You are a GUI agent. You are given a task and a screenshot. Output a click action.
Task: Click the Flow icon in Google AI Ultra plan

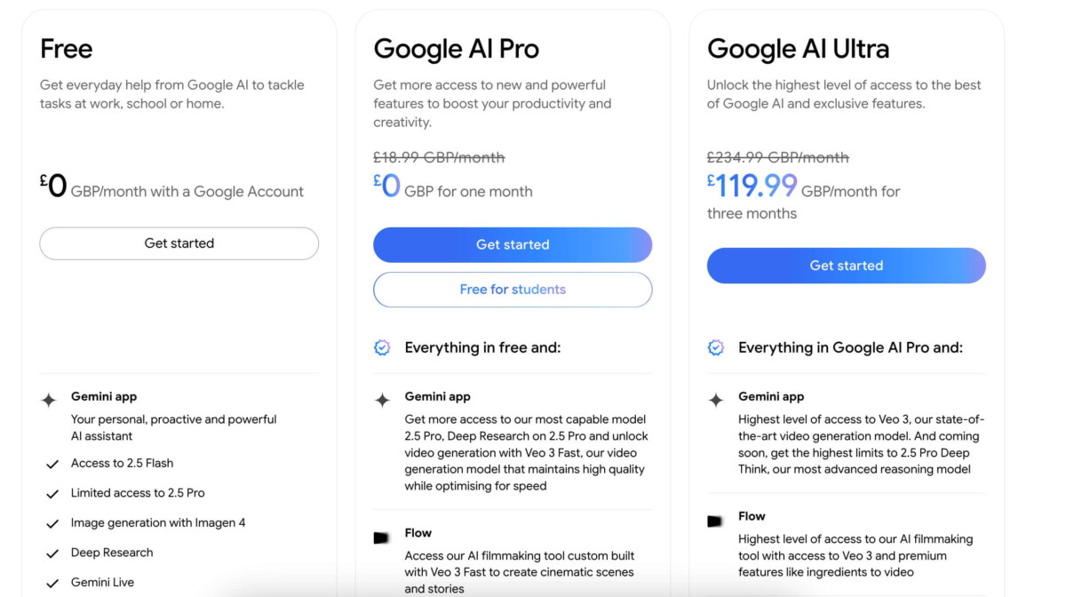point(715,521)
